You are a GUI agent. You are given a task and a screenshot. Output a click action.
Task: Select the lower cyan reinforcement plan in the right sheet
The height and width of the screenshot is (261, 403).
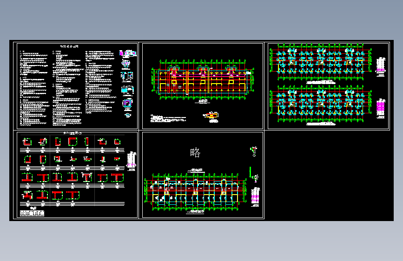[321, 104]
